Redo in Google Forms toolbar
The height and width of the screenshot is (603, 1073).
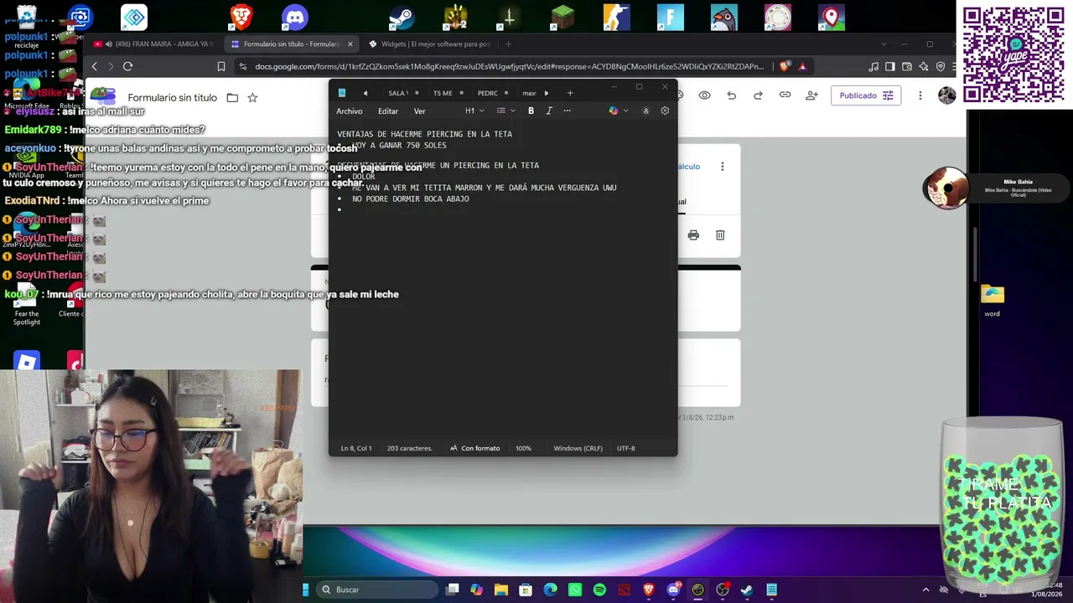click(x=758, y=95)
